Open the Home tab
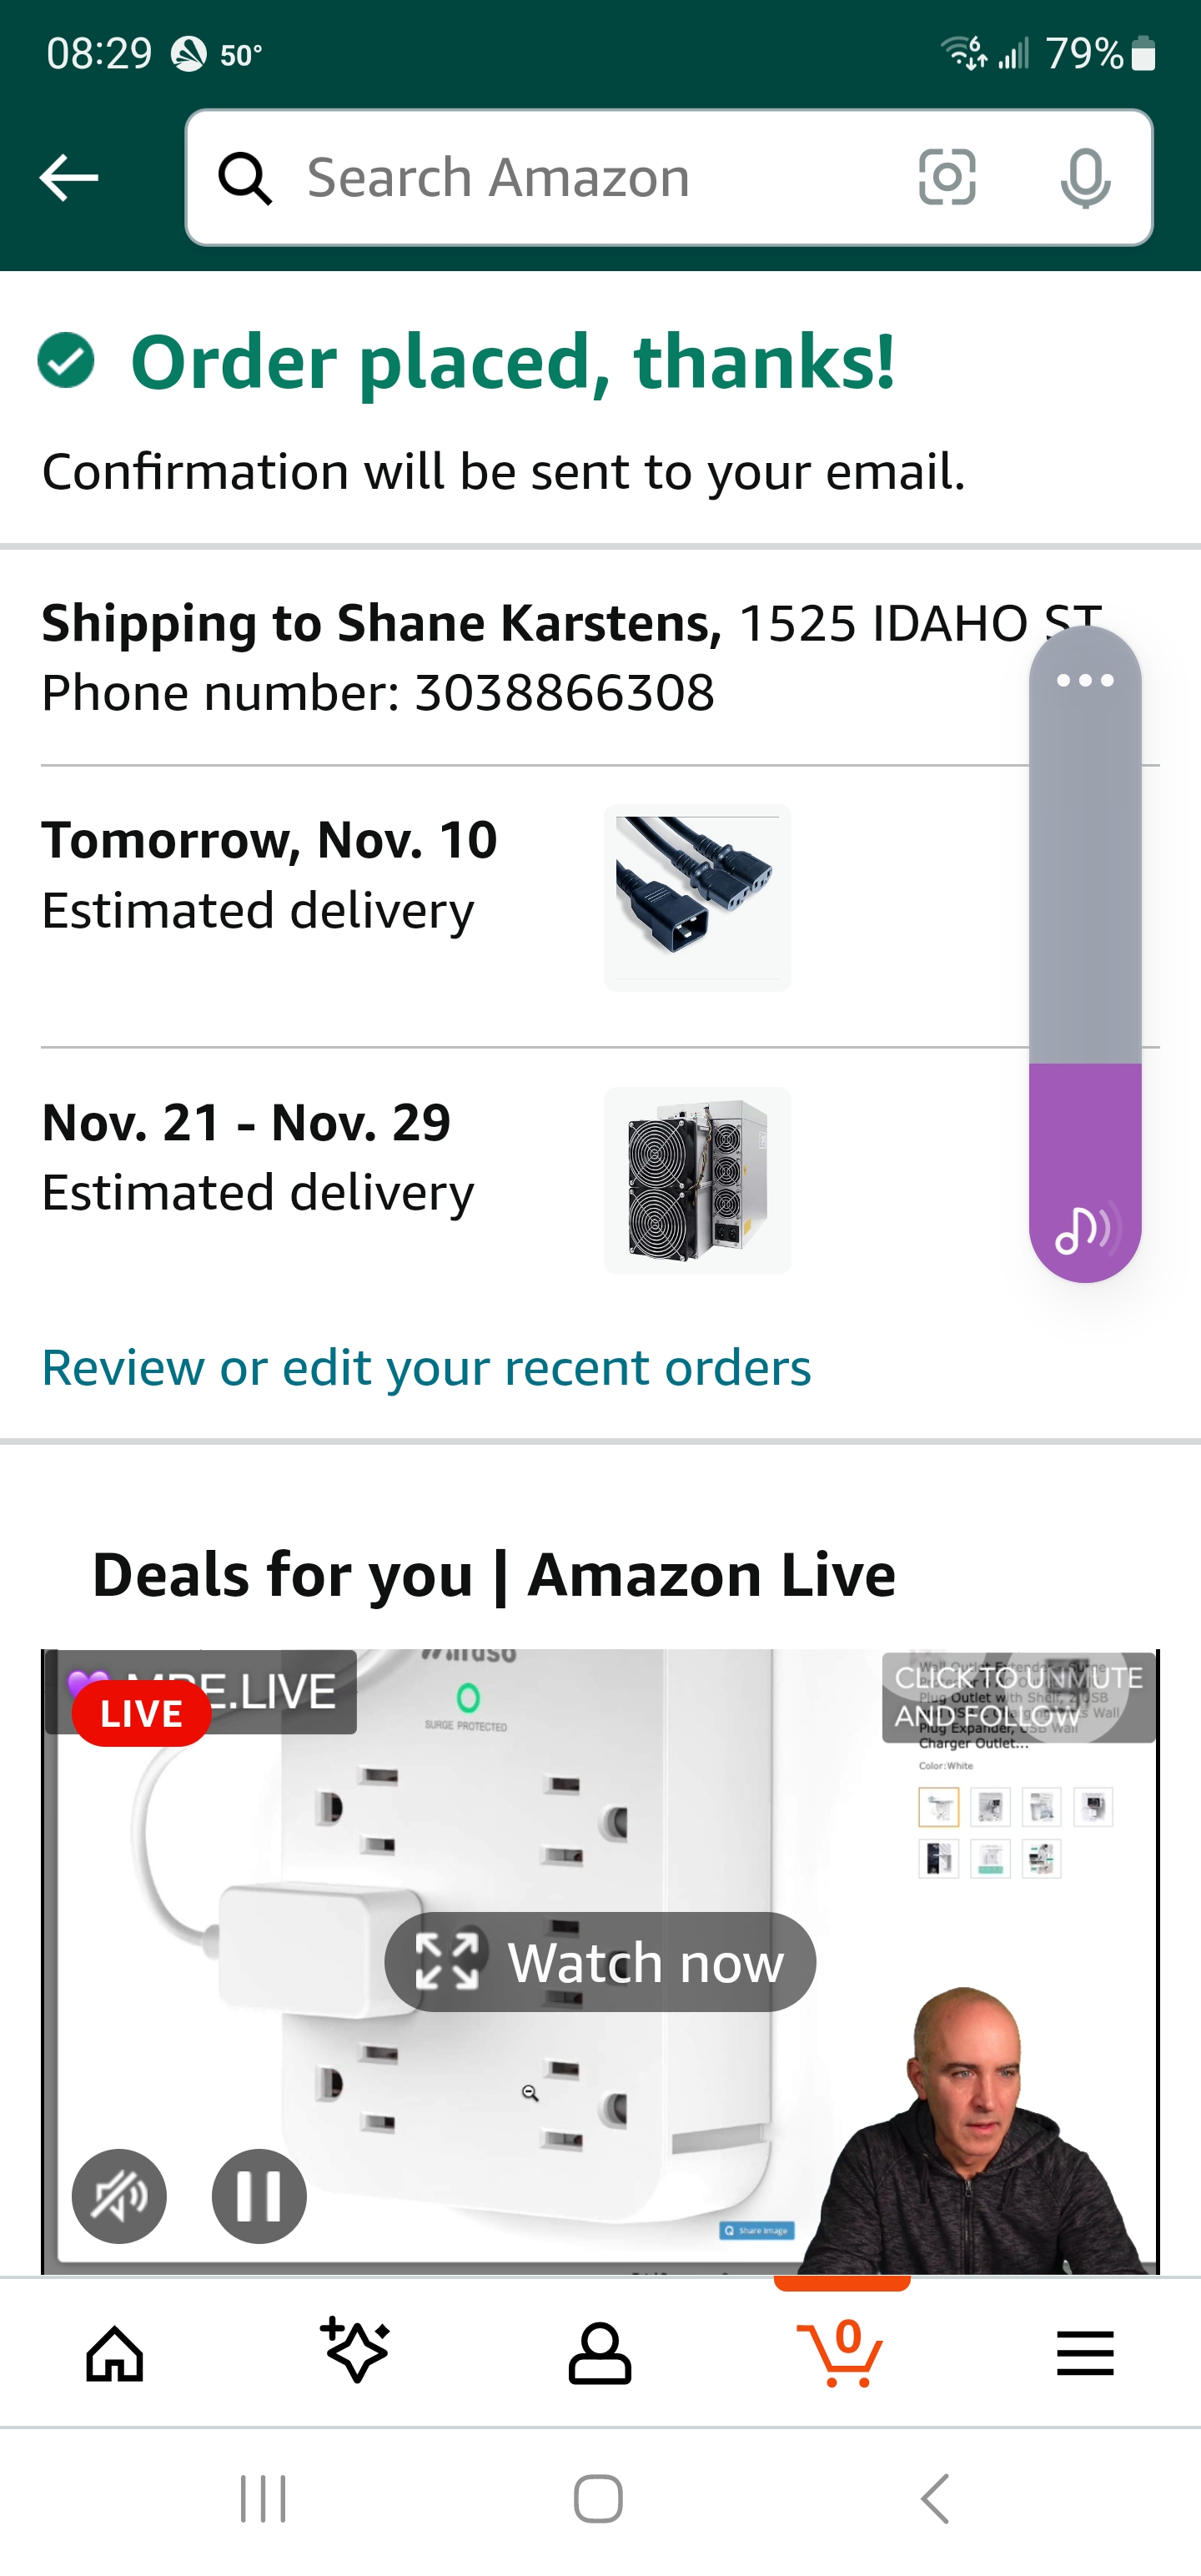Screen dimensions: 1201x2576 (115, 2353)
